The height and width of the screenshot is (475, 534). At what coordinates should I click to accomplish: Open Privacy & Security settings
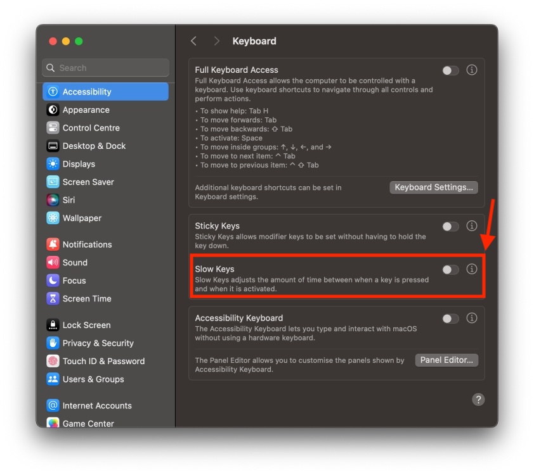tap(105, 343)
